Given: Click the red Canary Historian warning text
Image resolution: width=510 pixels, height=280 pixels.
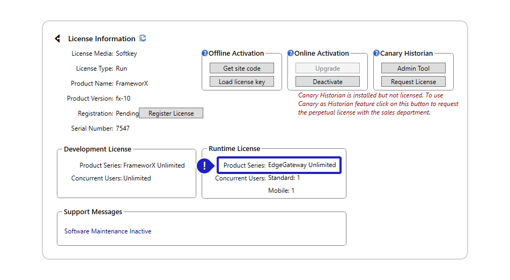Looking at the screenshot, I should (378, 104).
